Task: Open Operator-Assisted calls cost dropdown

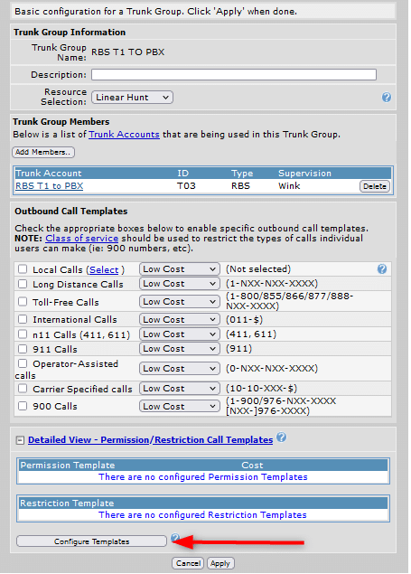Action: 179,368
